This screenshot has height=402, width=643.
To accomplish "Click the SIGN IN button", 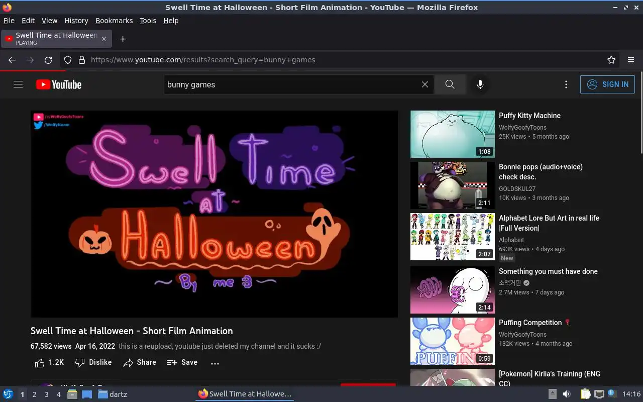I will coord(607,84).
